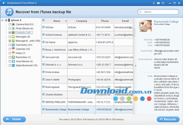Enable the Messages checkbox
This screenshot has height=125, width=183.
tap(10, 37)
